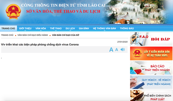Image resolution: width=173 pixels, height=101 pixels.
Task: Click the header title Cổng thông tin điện tử tỉnh Lào Cai
Action: 63,5
